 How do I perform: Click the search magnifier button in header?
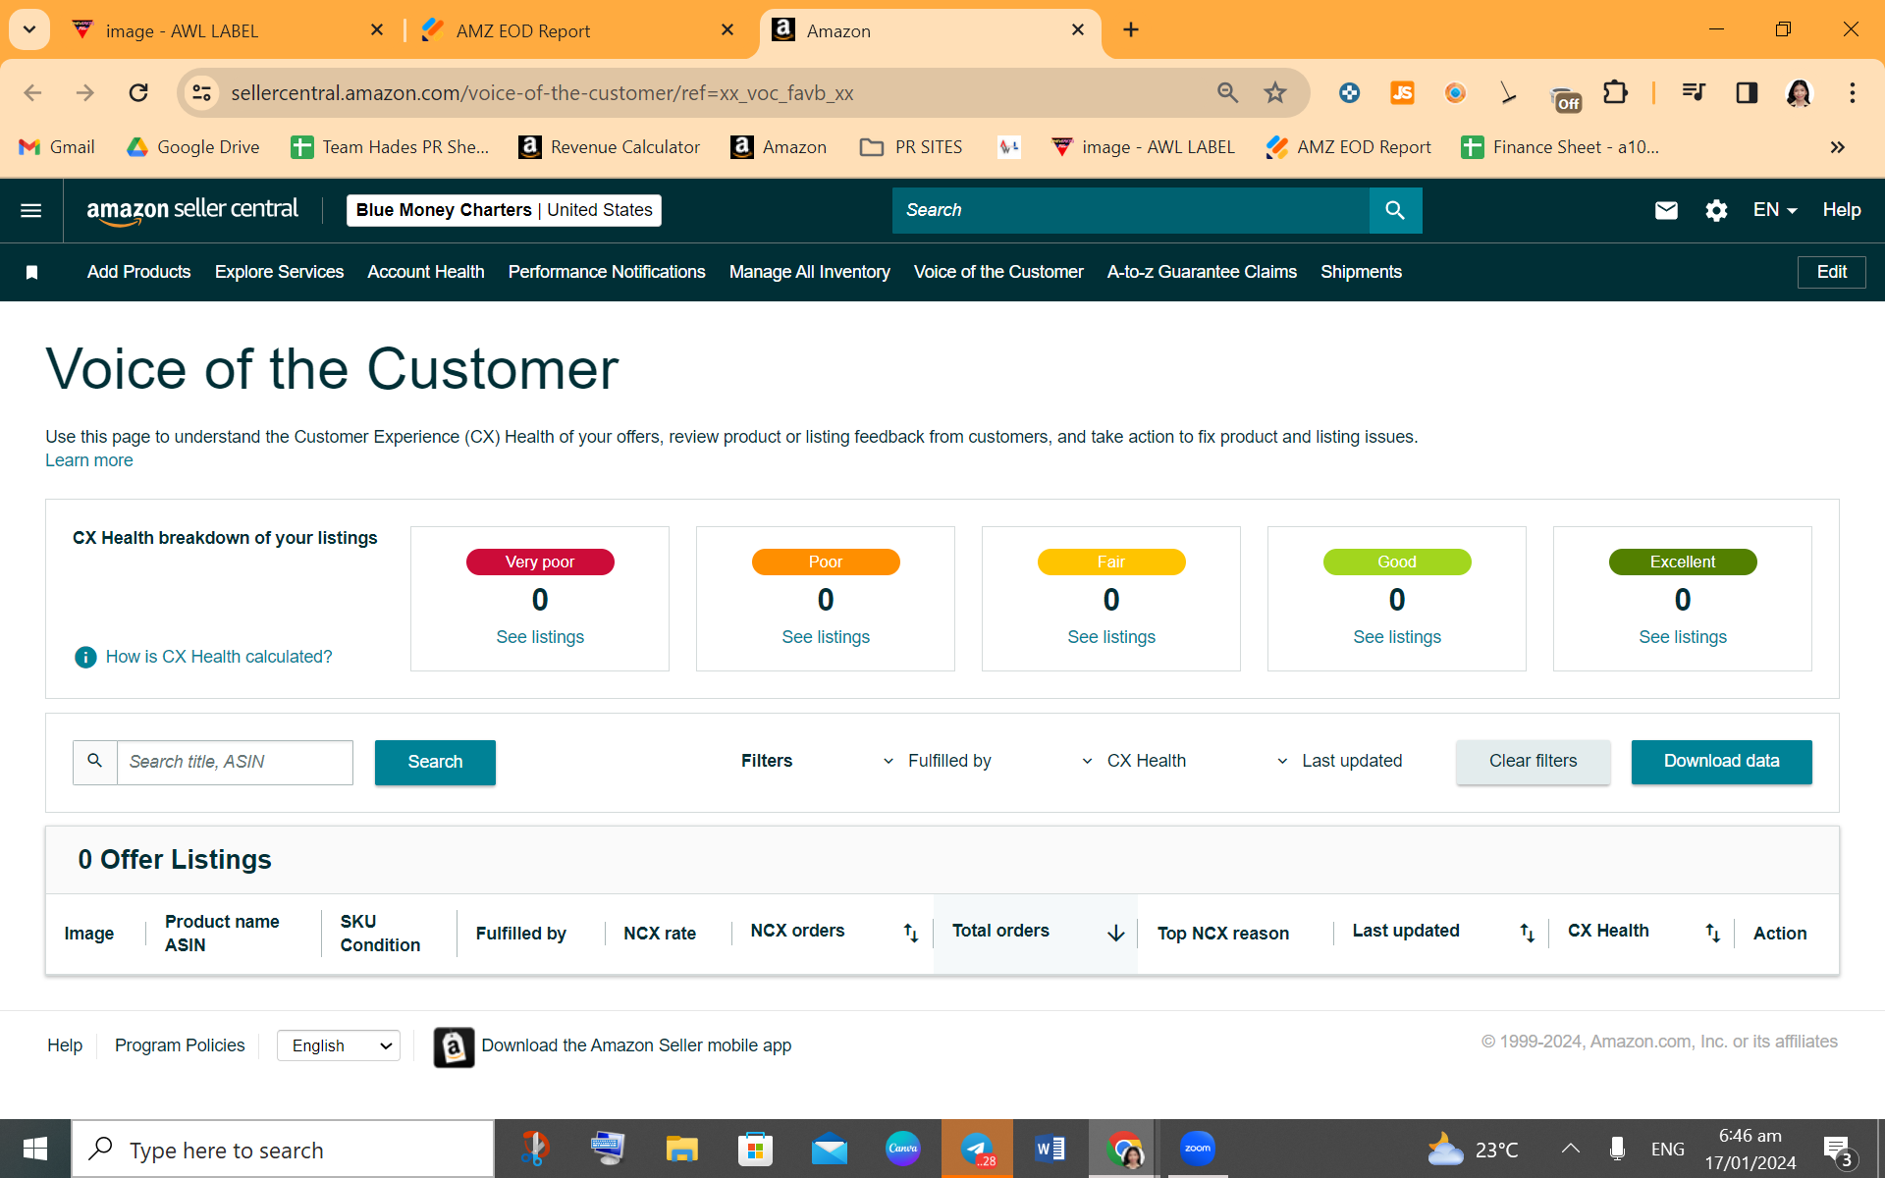(1395, 210)
